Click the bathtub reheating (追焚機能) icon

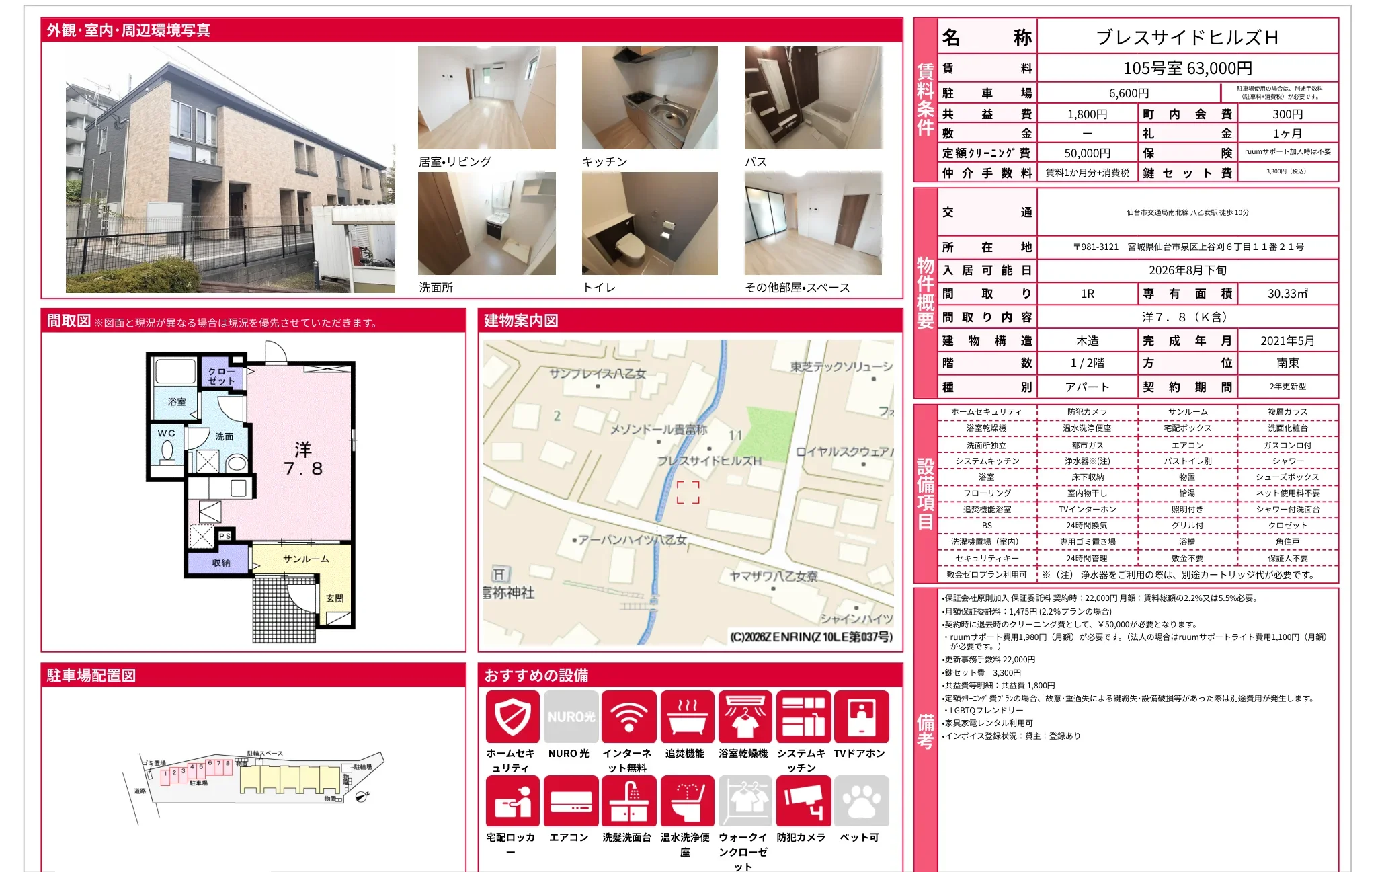[x=687, y=717]
